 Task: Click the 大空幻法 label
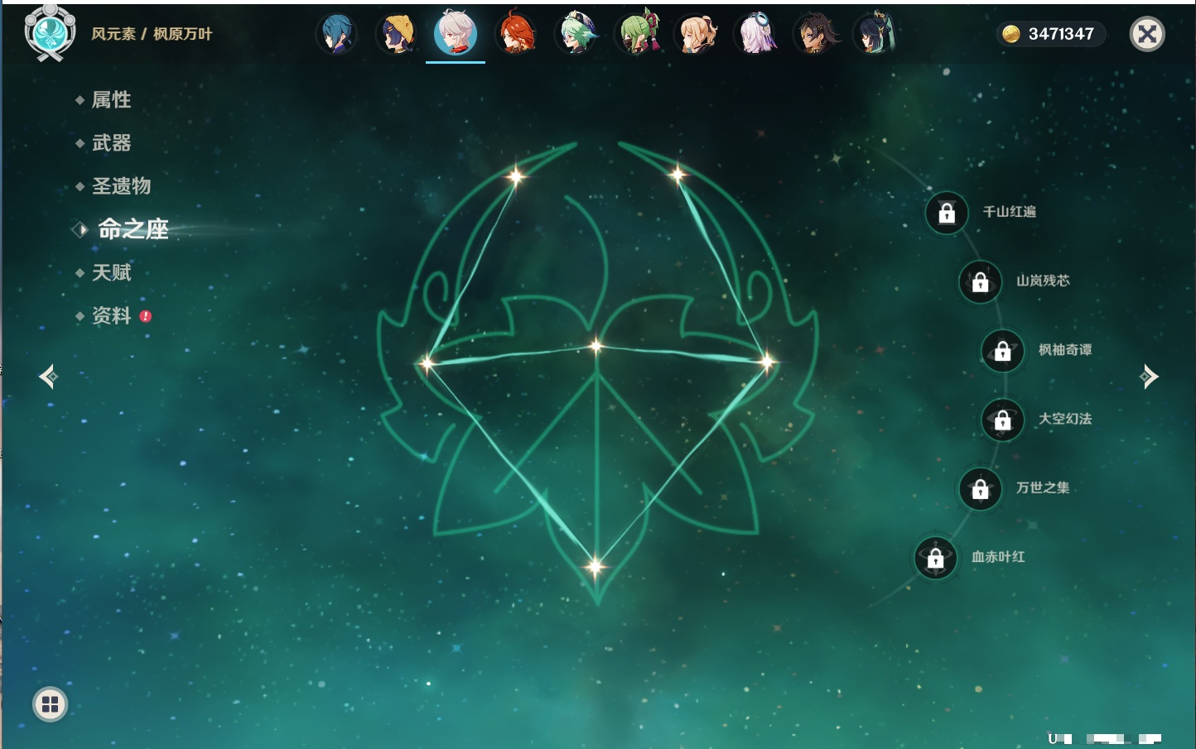[x=1066, y=419]
